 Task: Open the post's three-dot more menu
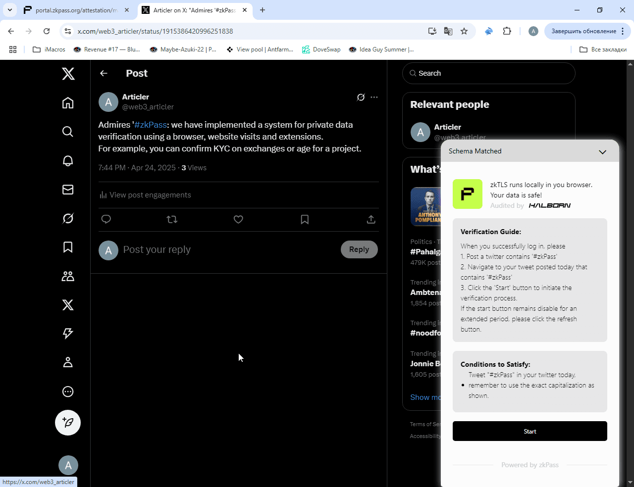374,97
